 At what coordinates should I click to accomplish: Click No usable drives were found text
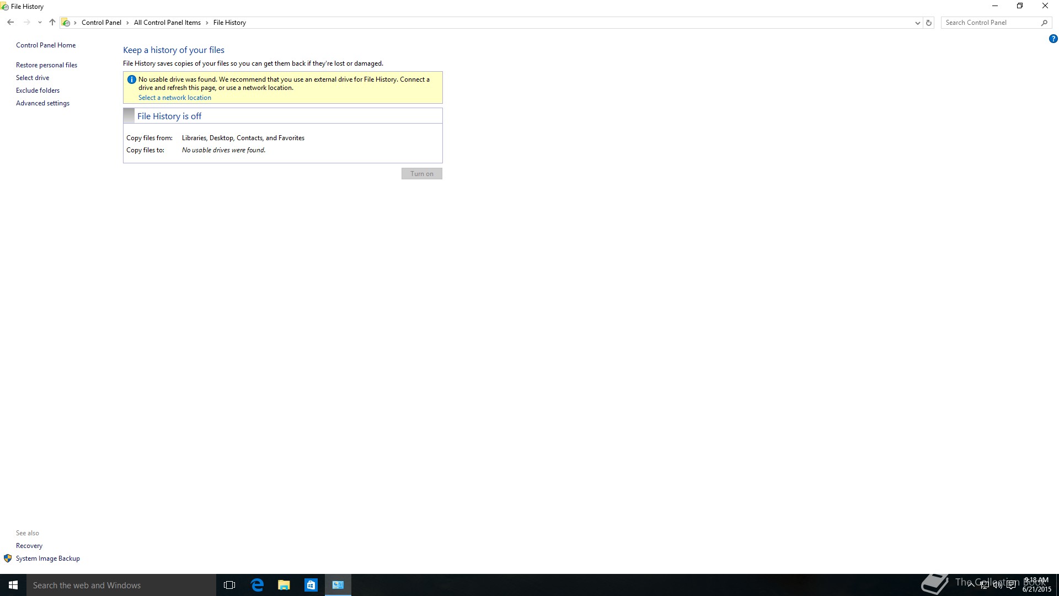click(224, 150)
